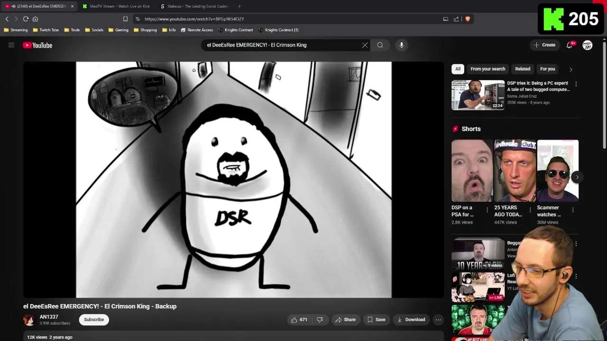Download the video
This screenshot has height=341, width=607.
tap(411, 320)
